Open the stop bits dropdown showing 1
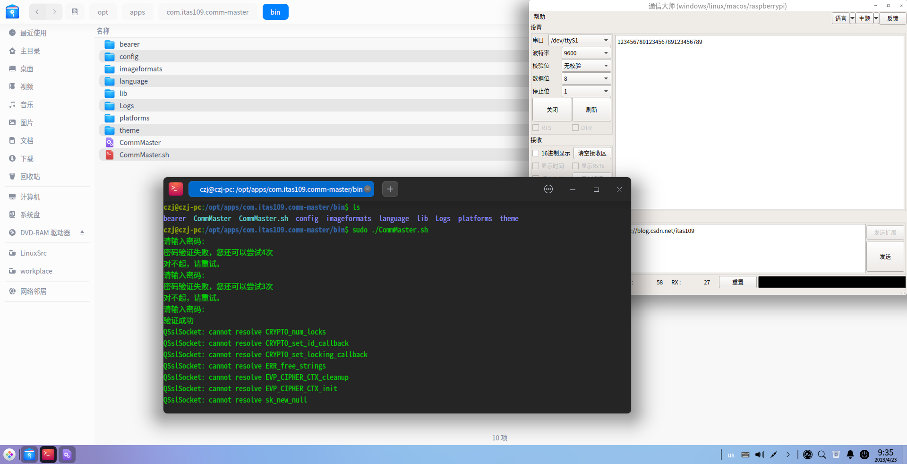 (586, 91)
